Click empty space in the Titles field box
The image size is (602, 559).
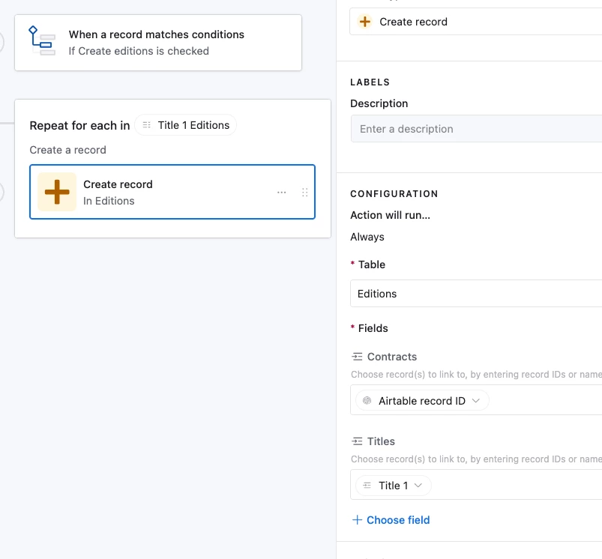(x=517, y=486)
